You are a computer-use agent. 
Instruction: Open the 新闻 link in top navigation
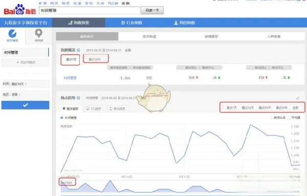tap(42, 4)
